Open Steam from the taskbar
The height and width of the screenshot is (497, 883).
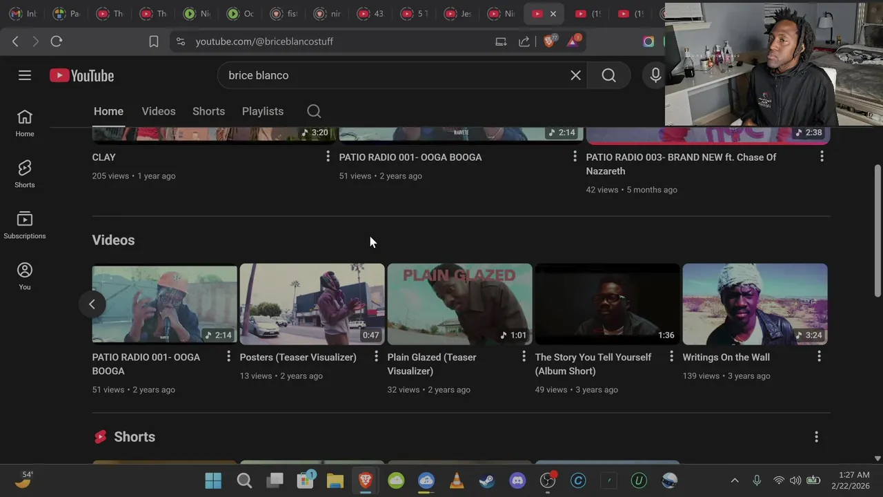point(487,480)
